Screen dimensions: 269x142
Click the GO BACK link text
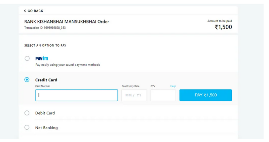(35, 11)
